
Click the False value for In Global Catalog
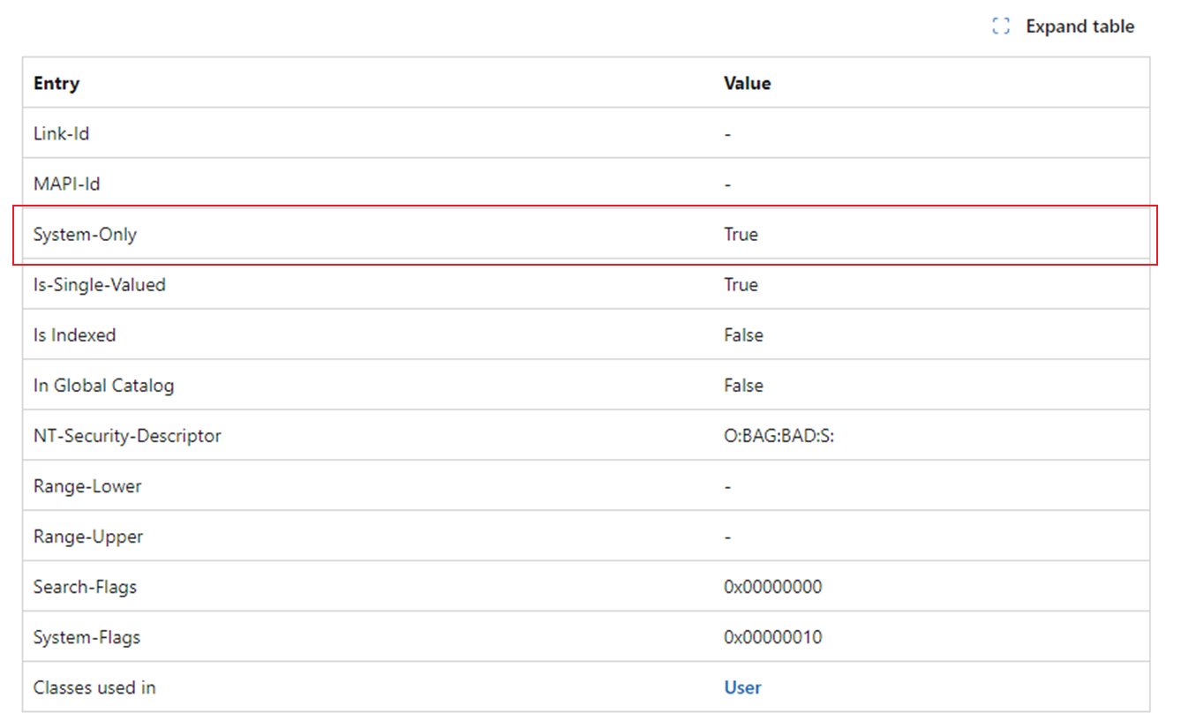click(x=742, y=385)
